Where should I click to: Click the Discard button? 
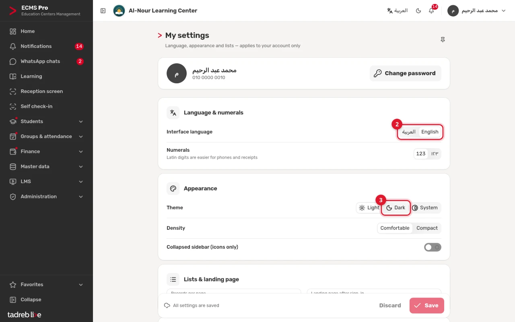(x=390, y=305)
